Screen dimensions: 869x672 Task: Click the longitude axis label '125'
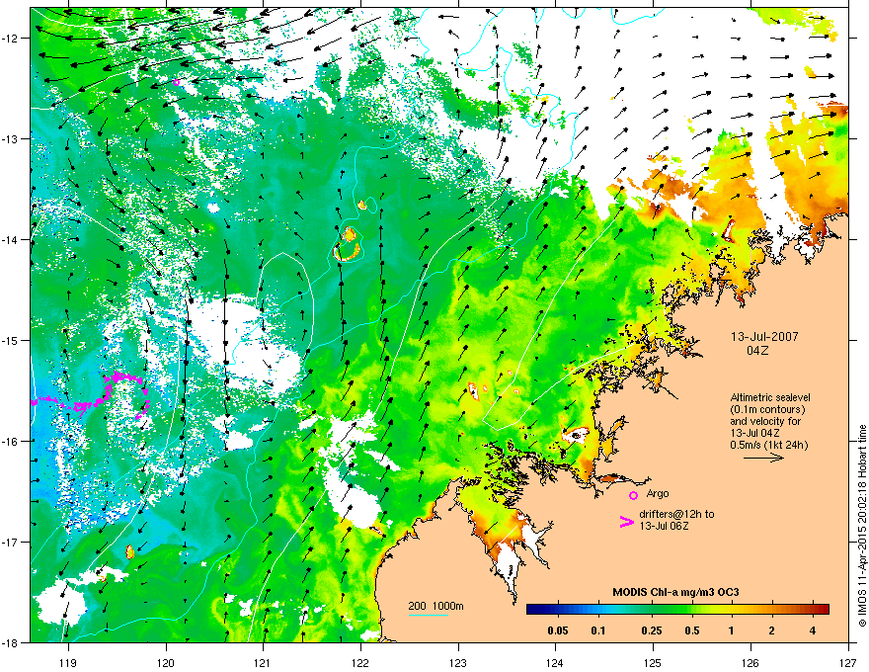653,662
